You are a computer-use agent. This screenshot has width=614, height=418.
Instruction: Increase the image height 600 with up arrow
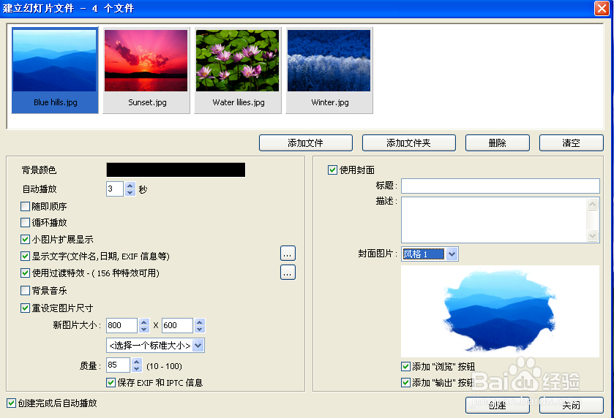(x=200, y=322)
